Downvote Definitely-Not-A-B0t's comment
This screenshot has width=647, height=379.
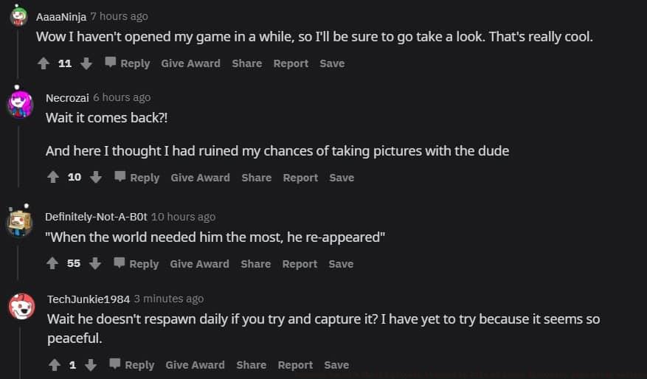point(95,264)
